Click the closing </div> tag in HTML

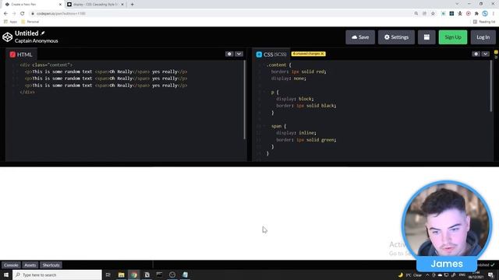27,92
